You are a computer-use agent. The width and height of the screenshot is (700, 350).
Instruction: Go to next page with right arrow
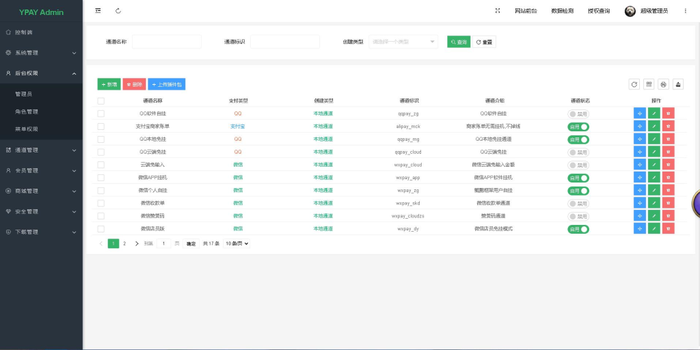[x=137, y=244]
